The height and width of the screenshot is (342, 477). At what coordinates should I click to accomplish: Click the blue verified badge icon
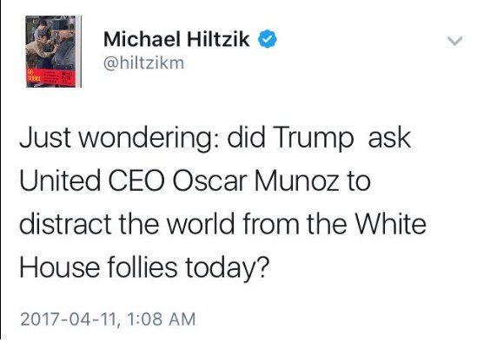coord(268,39)
